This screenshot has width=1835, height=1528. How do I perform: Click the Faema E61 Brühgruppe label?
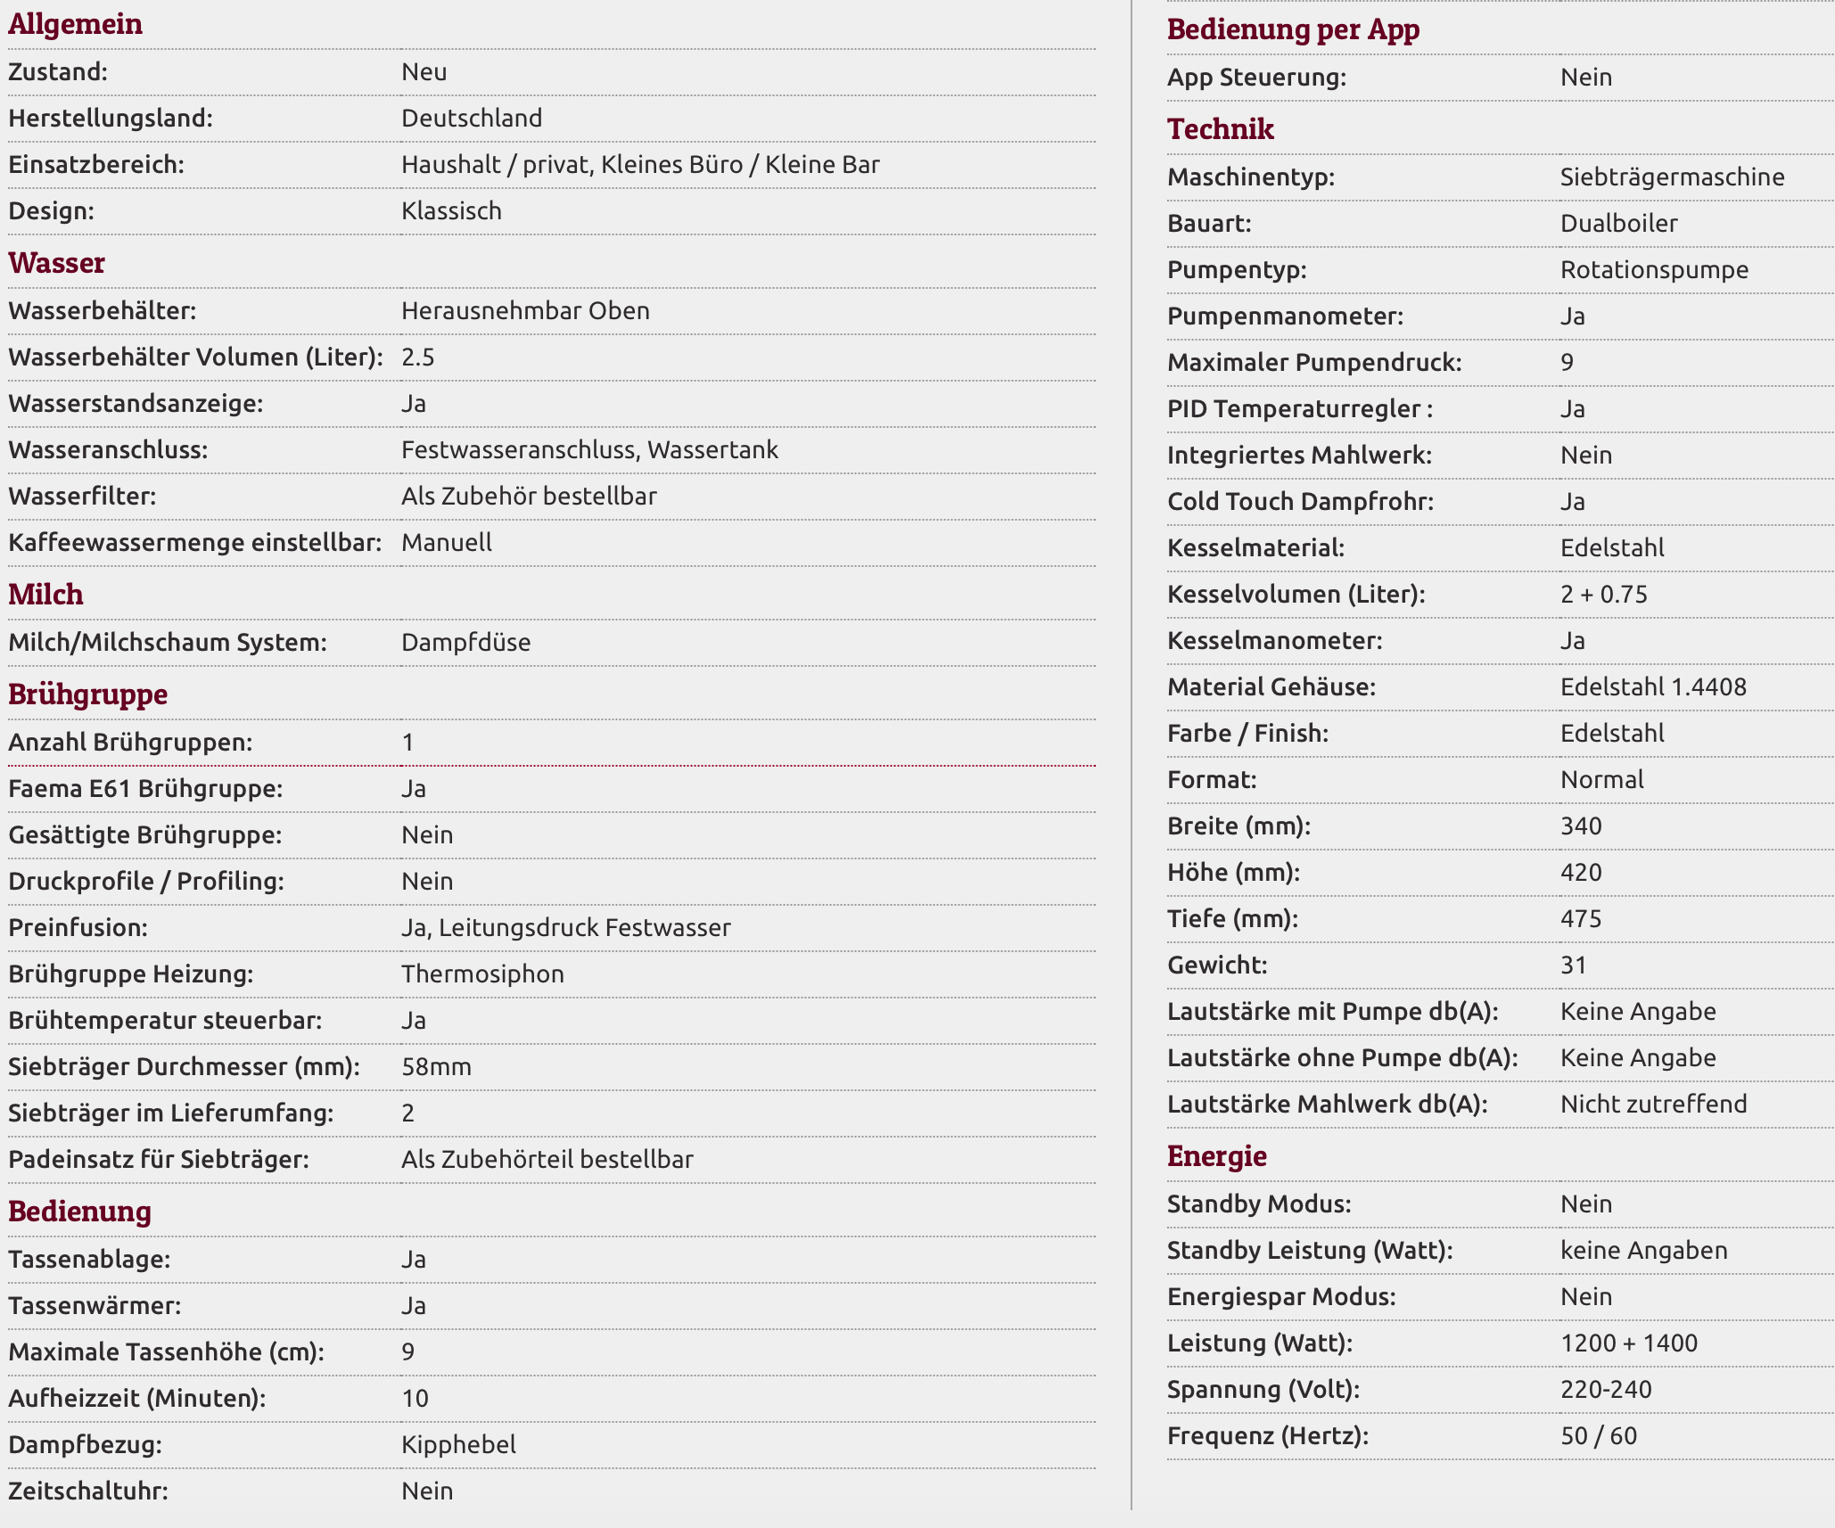[x=145, y=789]
